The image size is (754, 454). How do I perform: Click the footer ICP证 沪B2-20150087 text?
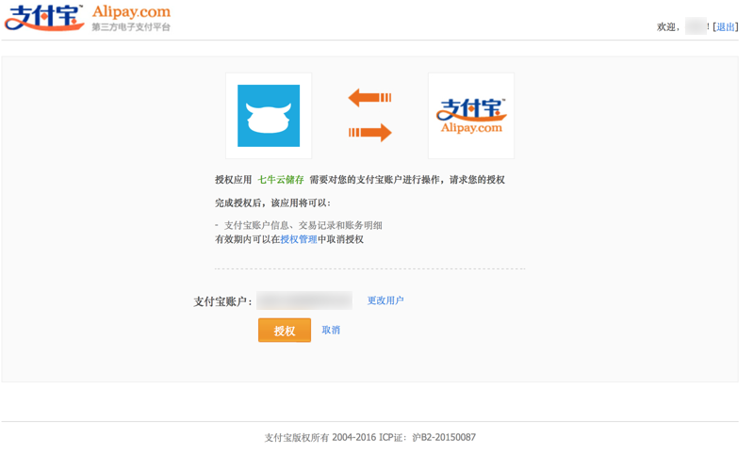tap(428, 437)
